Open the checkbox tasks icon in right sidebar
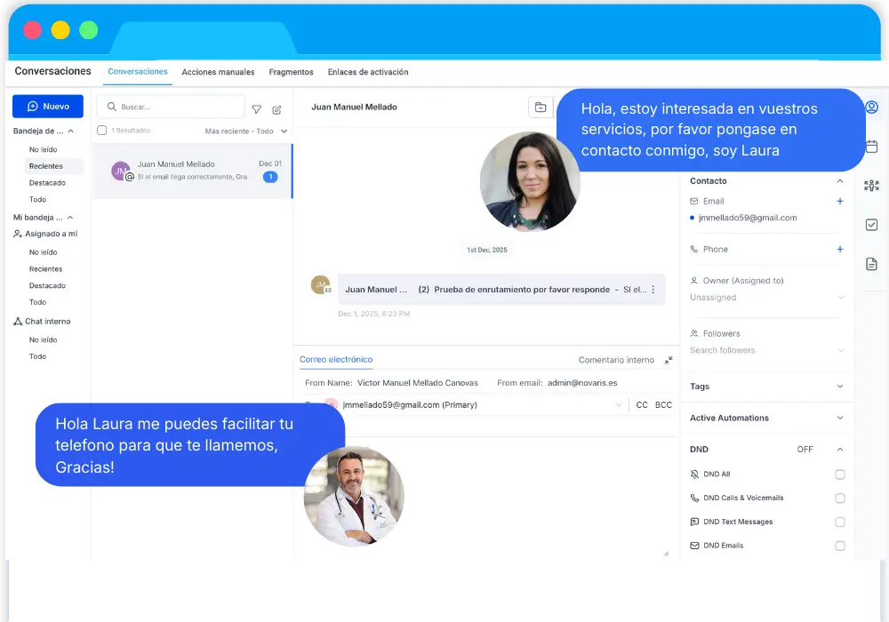Viewport: 889px width, 622px height. tap(871, 225)
